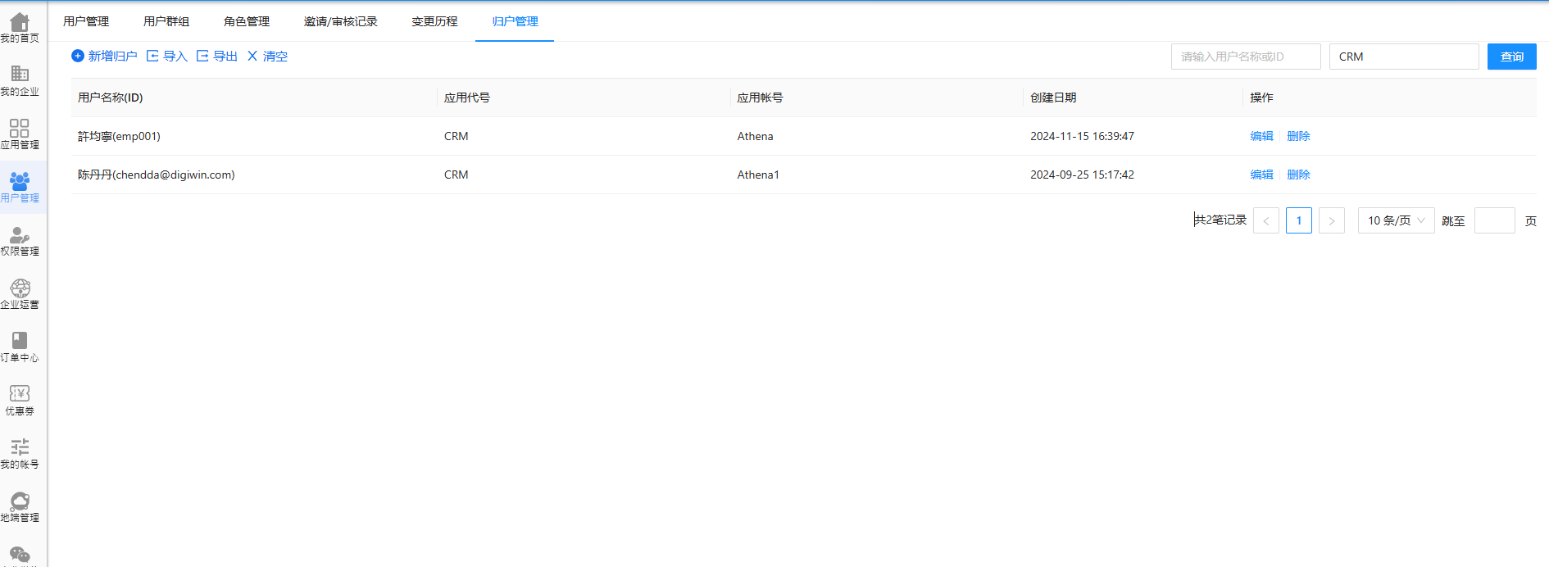Image resolution: width=1549 pixels, height=567 pixels.
Task: Click date 2024-09-25 15:17:42
Action: click(x=1082, y=175)
